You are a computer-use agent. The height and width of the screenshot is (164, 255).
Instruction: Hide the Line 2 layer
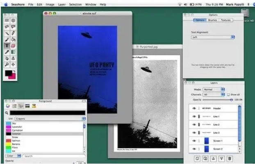(x=194, y=125)
